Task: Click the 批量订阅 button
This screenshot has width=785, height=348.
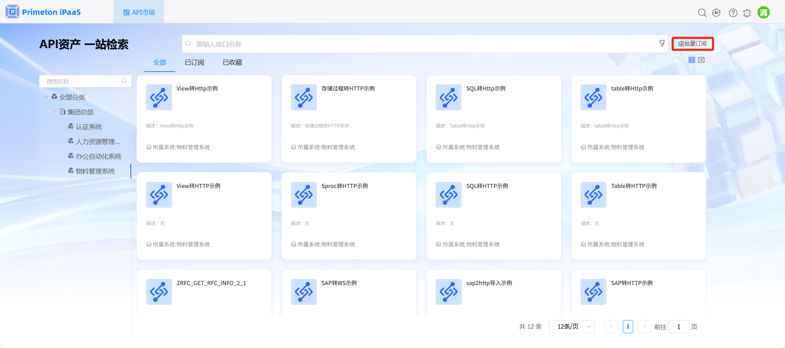Action: tap(692, 44)
